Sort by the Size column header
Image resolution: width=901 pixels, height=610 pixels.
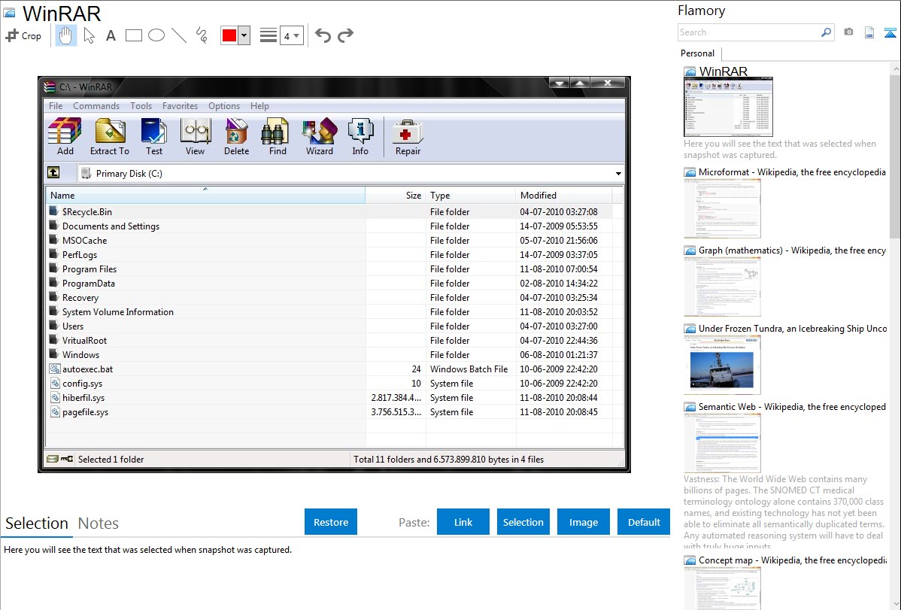396,196
